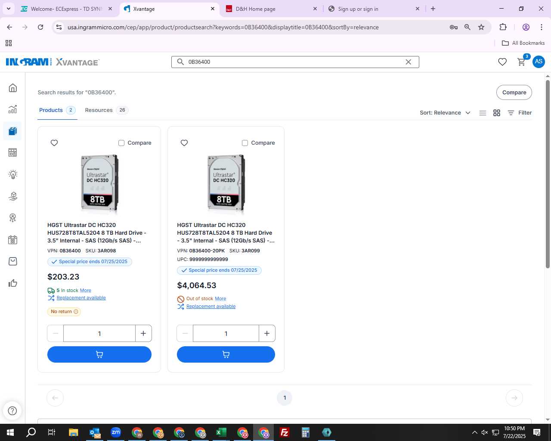Viewport: 551px width, 441px height.
Task: Open the lightbulb insights icon in sidebar
Action: pos(13,174)
